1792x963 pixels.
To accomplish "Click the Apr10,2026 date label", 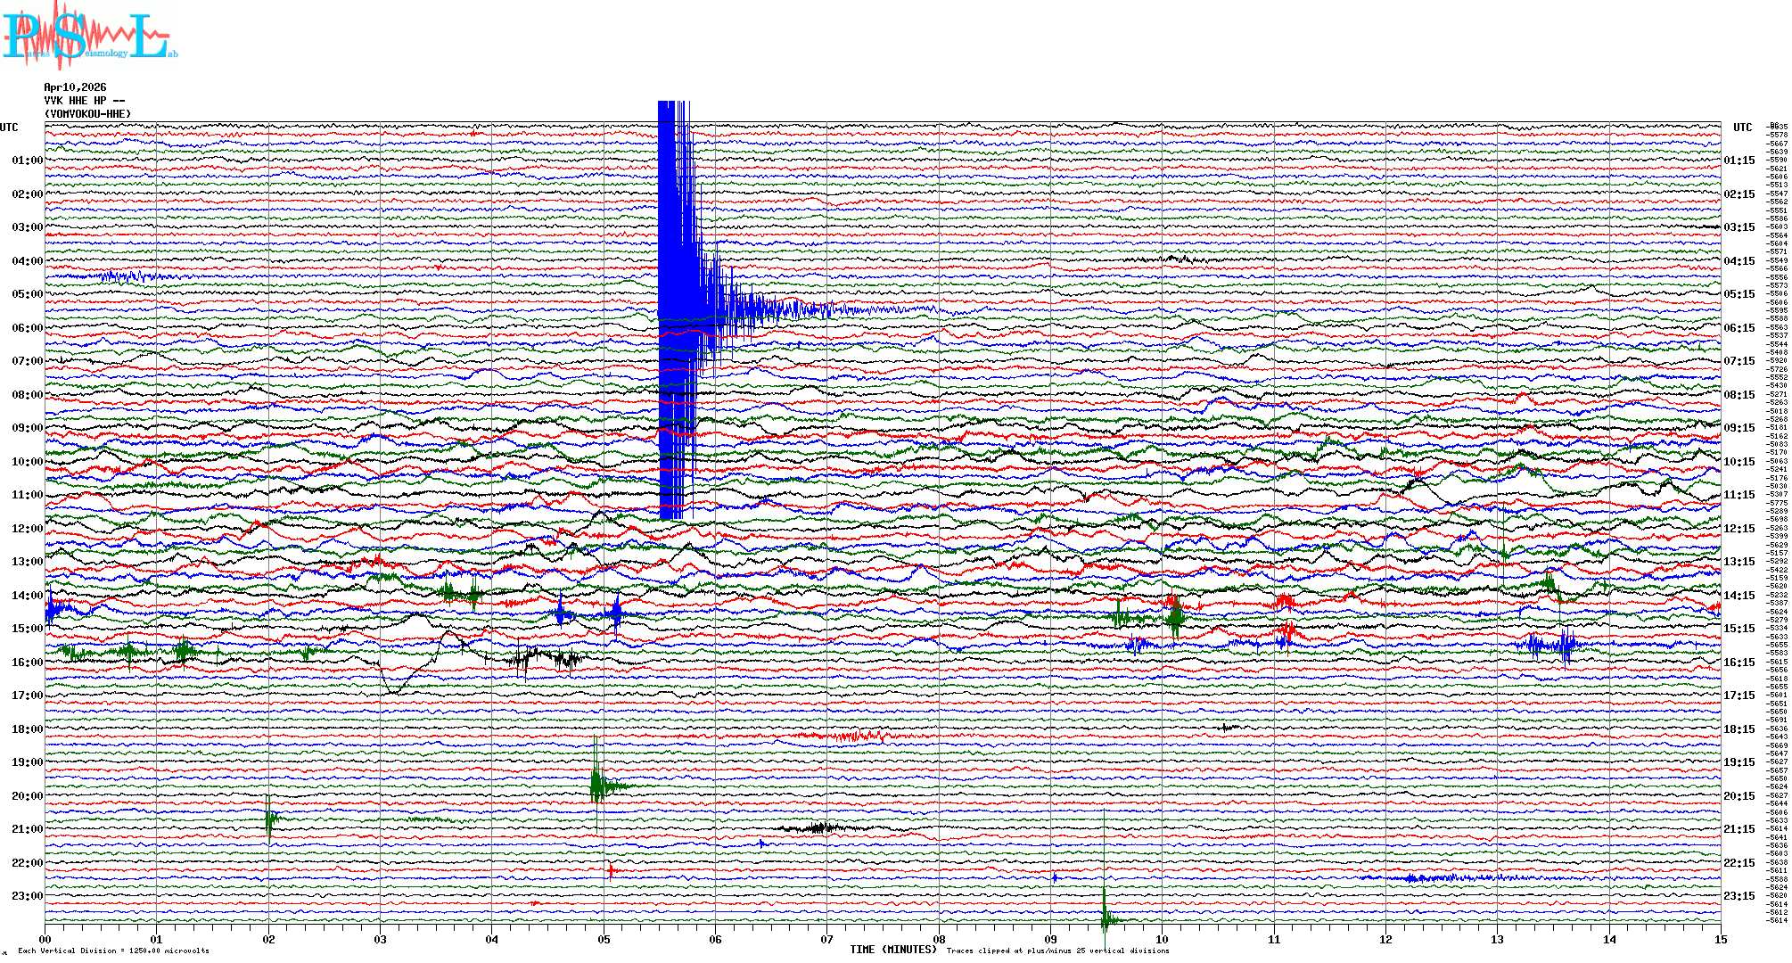I will [75, 87].
